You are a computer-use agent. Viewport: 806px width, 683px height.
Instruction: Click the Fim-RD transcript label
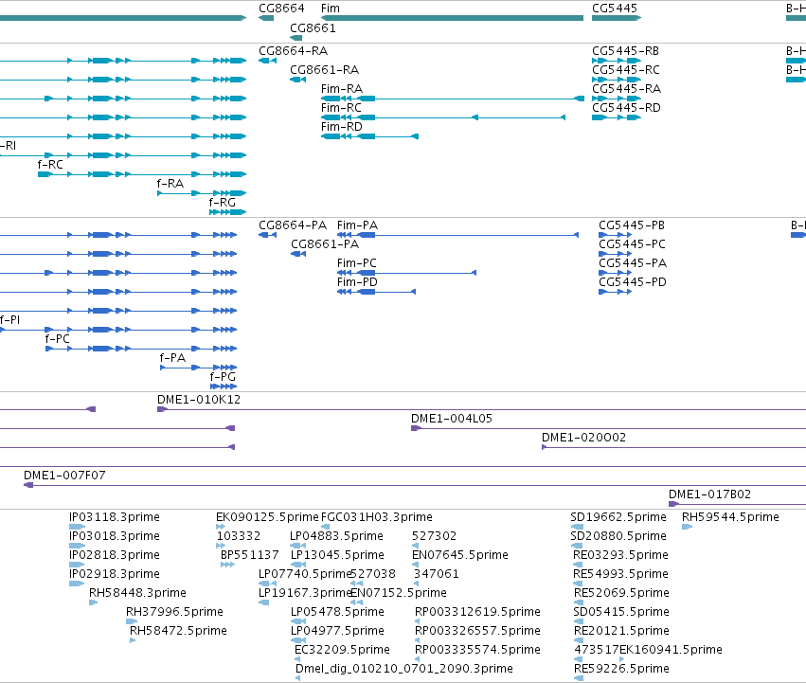point(342,127)
